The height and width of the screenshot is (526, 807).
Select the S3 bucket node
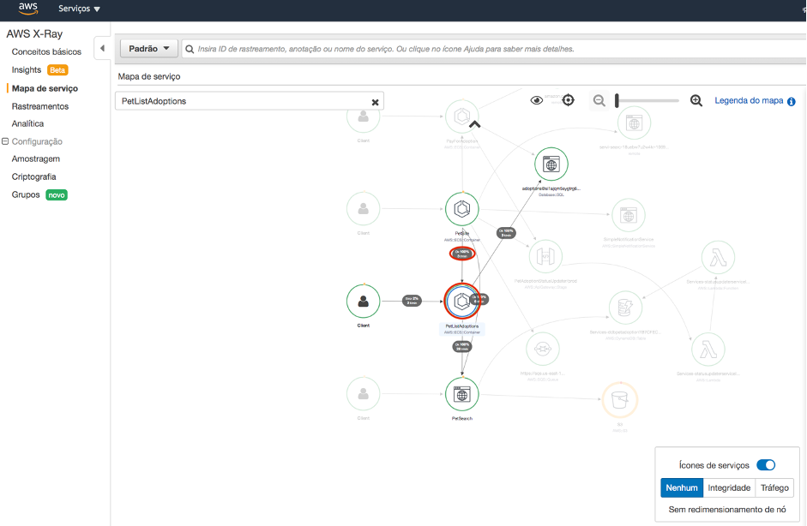click(620, 399)
